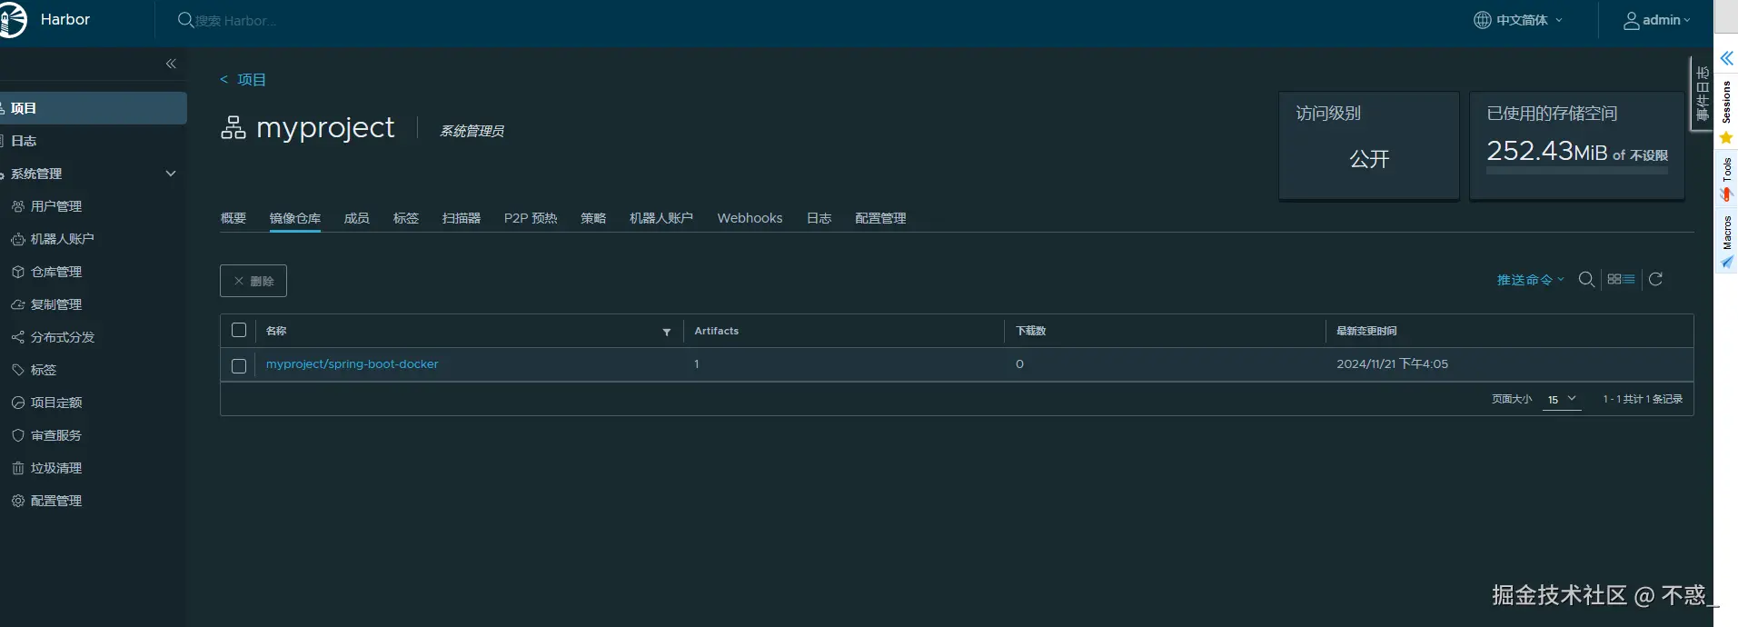The image size is (1738, 627).
Task: Click the Harbor logo icon
Action: 12,20
